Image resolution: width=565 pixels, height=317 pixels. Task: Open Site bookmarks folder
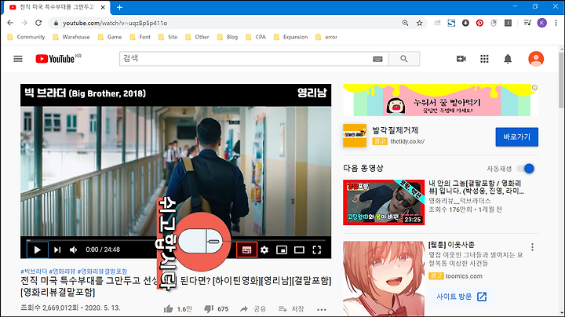[x=168, y=37]
